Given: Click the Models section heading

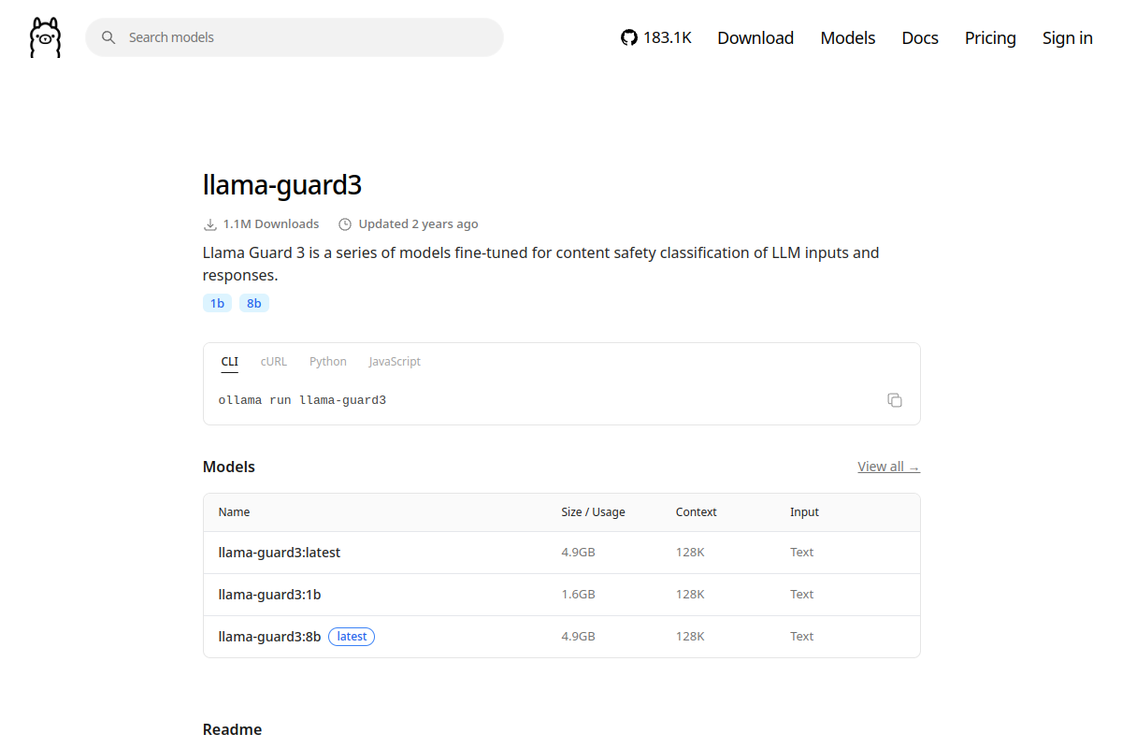Looking at the screenshot, I should pyautogui.click(x=229, y=467).
